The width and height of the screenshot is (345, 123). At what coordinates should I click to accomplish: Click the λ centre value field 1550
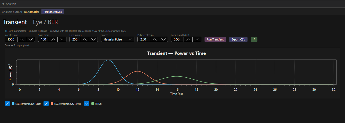(11, 39)
